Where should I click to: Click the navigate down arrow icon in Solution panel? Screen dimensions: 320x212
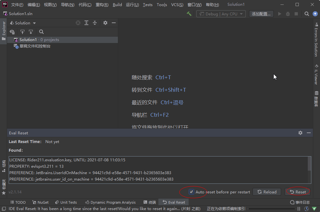pyautogui.click(x=31, y=32)
